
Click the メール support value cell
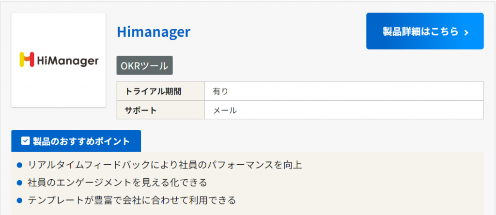click(x=344, y=110)
